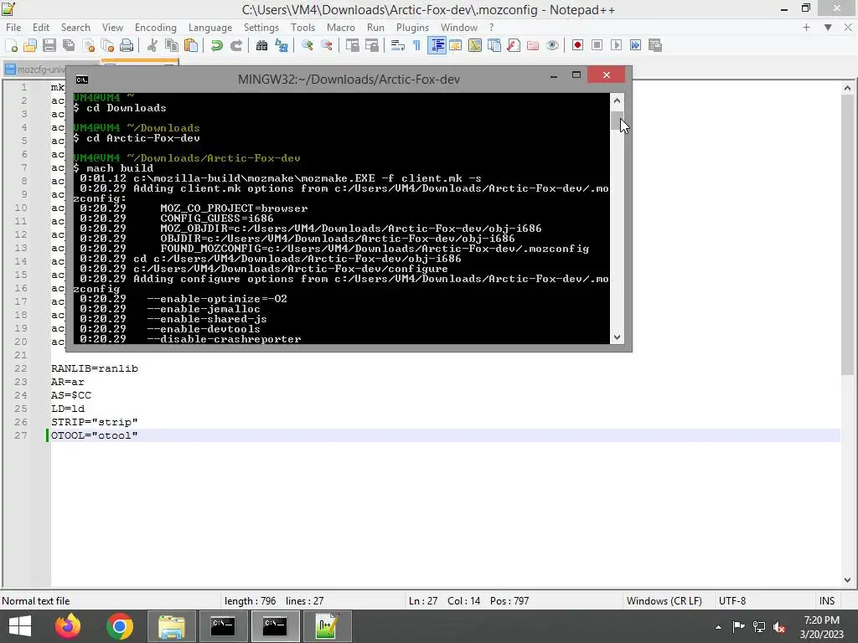
Task: Toggle Show All Characters pilcrow icon
Action: pos(417,45)
